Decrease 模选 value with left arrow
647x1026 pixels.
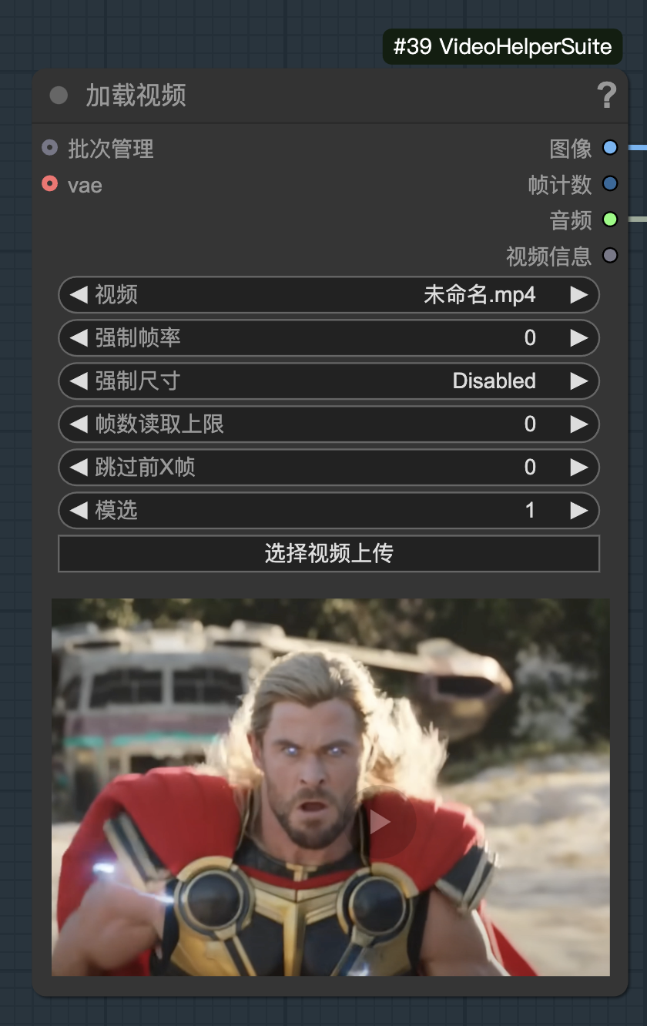(79, 511)
